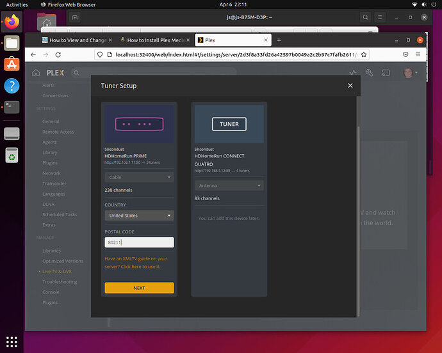Open the terminal window menu icon
Viewport: 442px width, 353px height.
(x=380, y=17)
